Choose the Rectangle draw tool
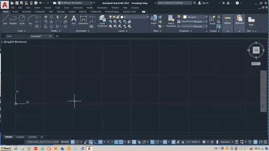This screenshot has width=269, height=151. [x=37, y=17]
